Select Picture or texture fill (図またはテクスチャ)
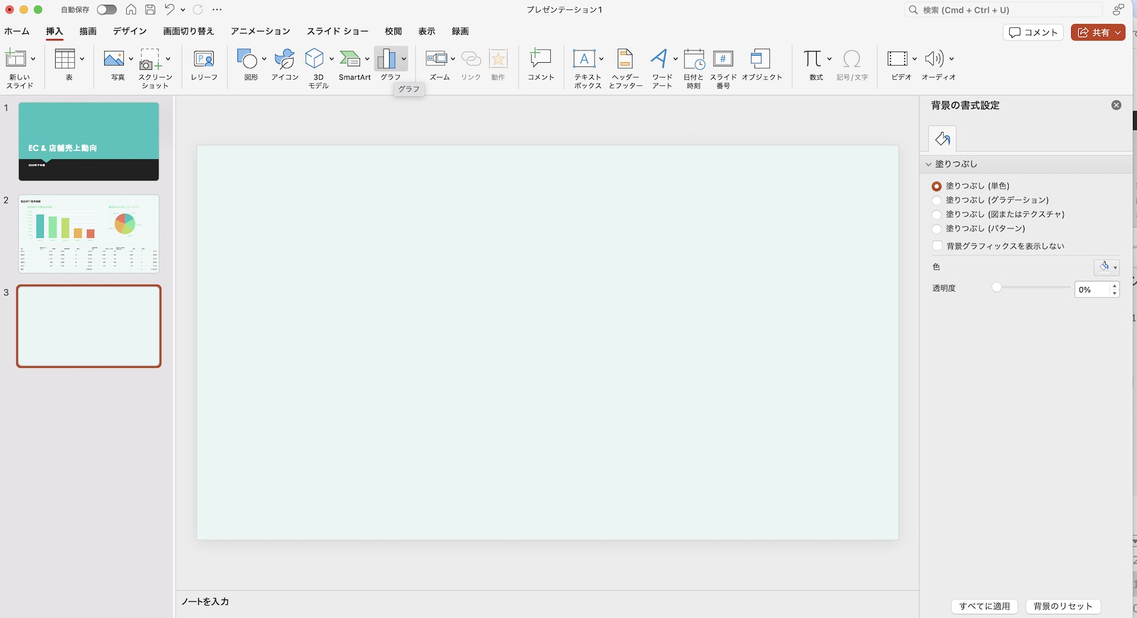 pyautogui.click(x=936, y=214)
